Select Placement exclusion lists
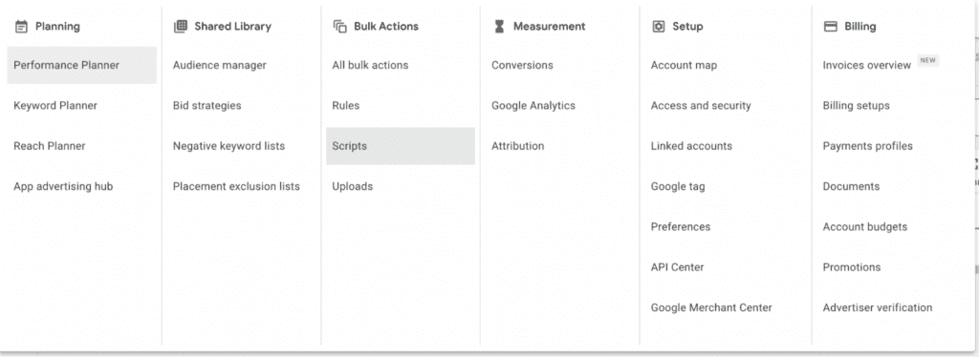Viewport: 979px width, 357px height. pyautogui.click(x=237, y=186)
